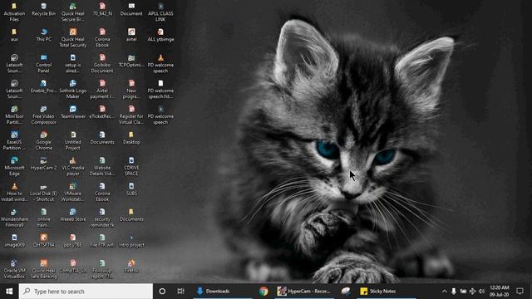Click the microphone tray icon
Viewport: 532px width, 299px height.
tap(454, 292)
